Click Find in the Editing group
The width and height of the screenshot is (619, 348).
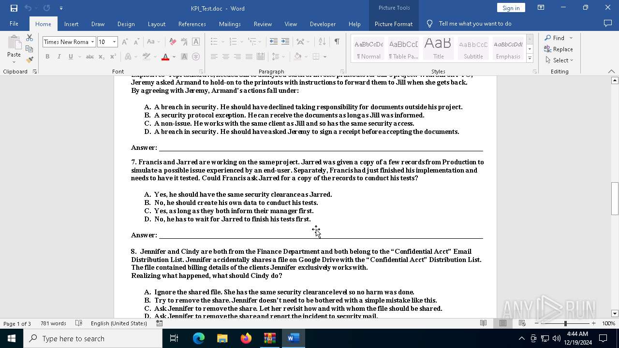[x=555, y=38]
